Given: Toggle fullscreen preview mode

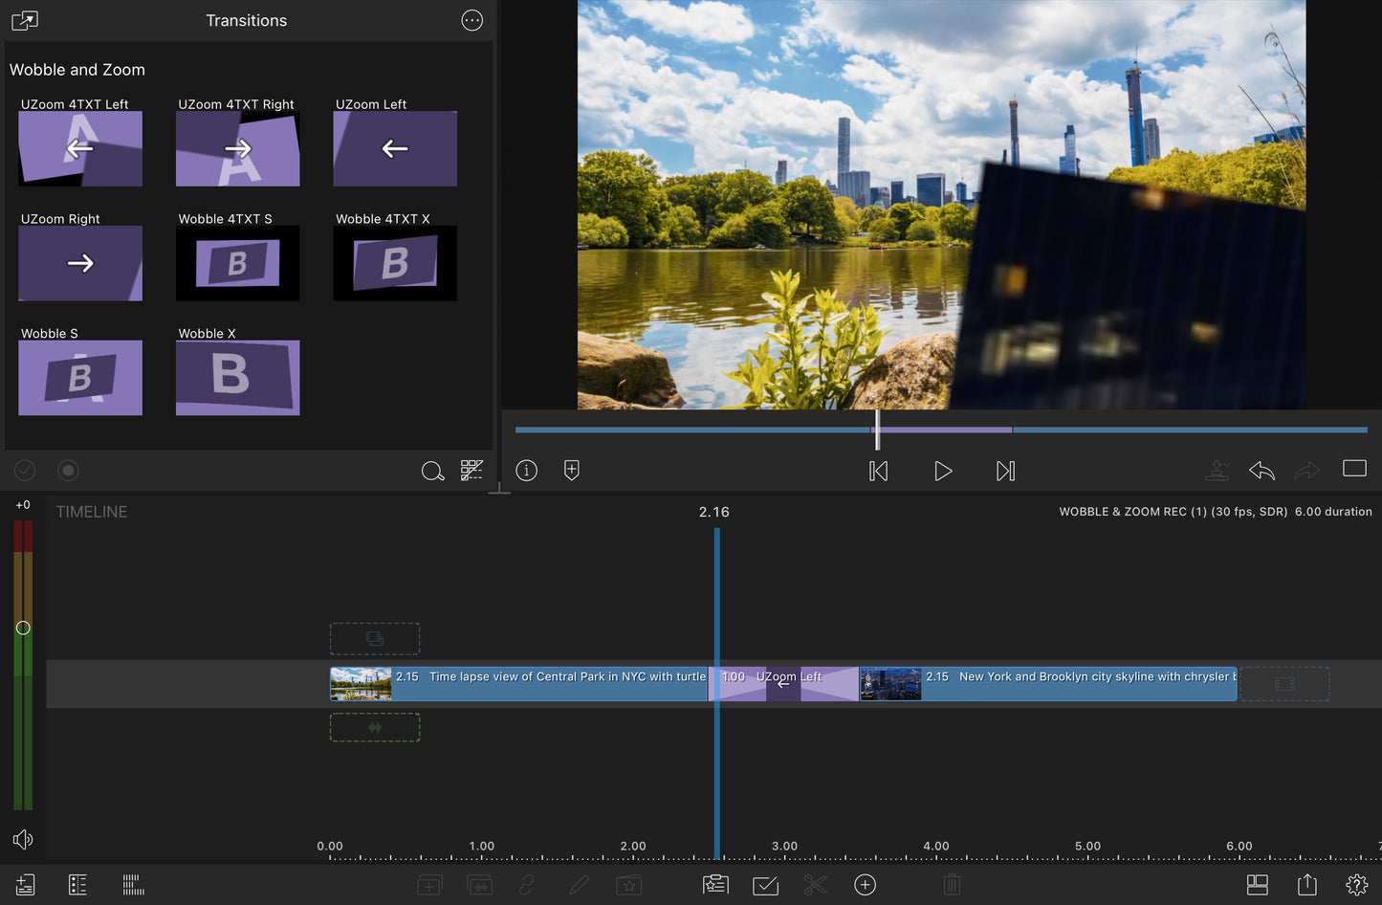Looking at the screenshot, I should pos(1354,468).
